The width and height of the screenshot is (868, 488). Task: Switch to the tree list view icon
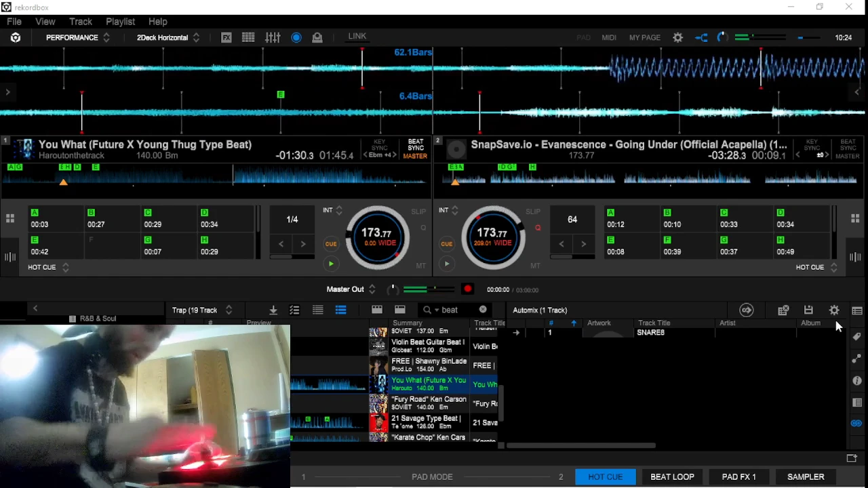pos(294,310)
